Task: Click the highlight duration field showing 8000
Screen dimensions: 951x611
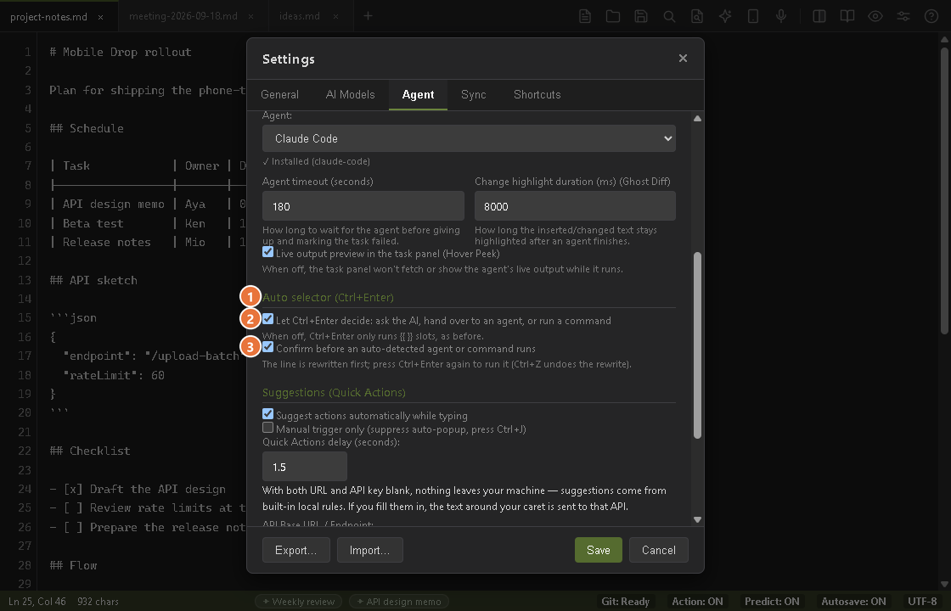Action: click(574, 206)
